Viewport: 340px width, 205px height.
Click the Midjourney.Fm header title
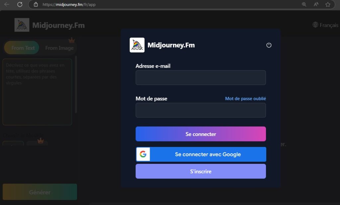(x=58, y=25)
